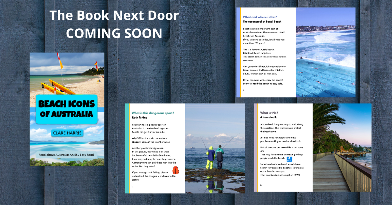Screen dimensions: 392x205
Task: Click the 'COMING SOON' text
Action: pos(114,33)
